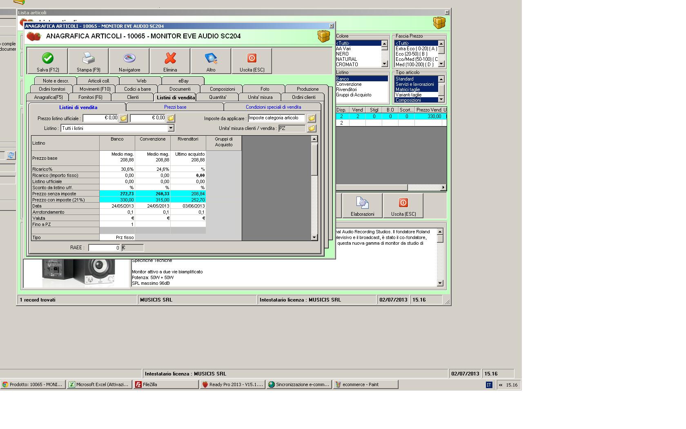
Task: Select Servizi e lavorazioni in Tipo articolo
Action: coord(416,84)
